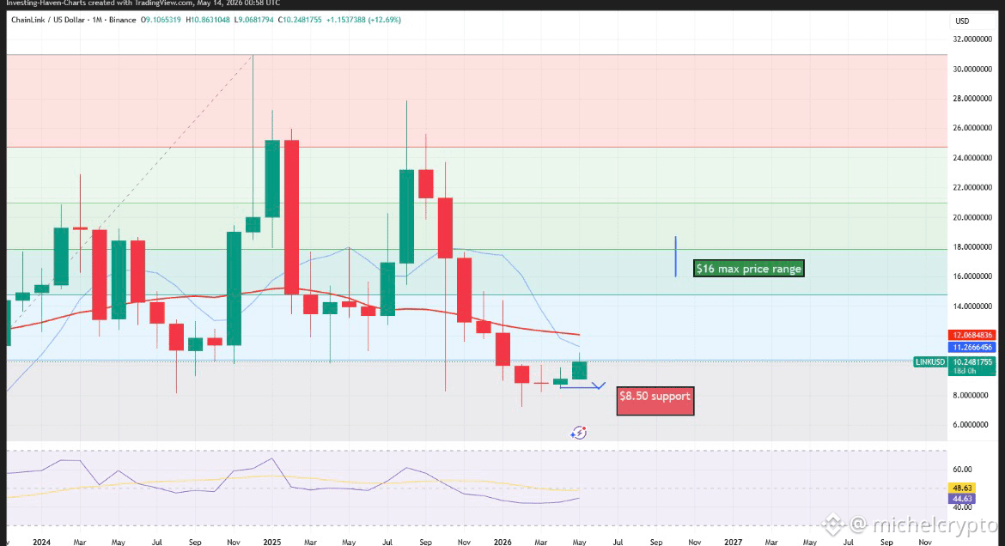Click the 30.0000000 price axis label

coord(972,70)
